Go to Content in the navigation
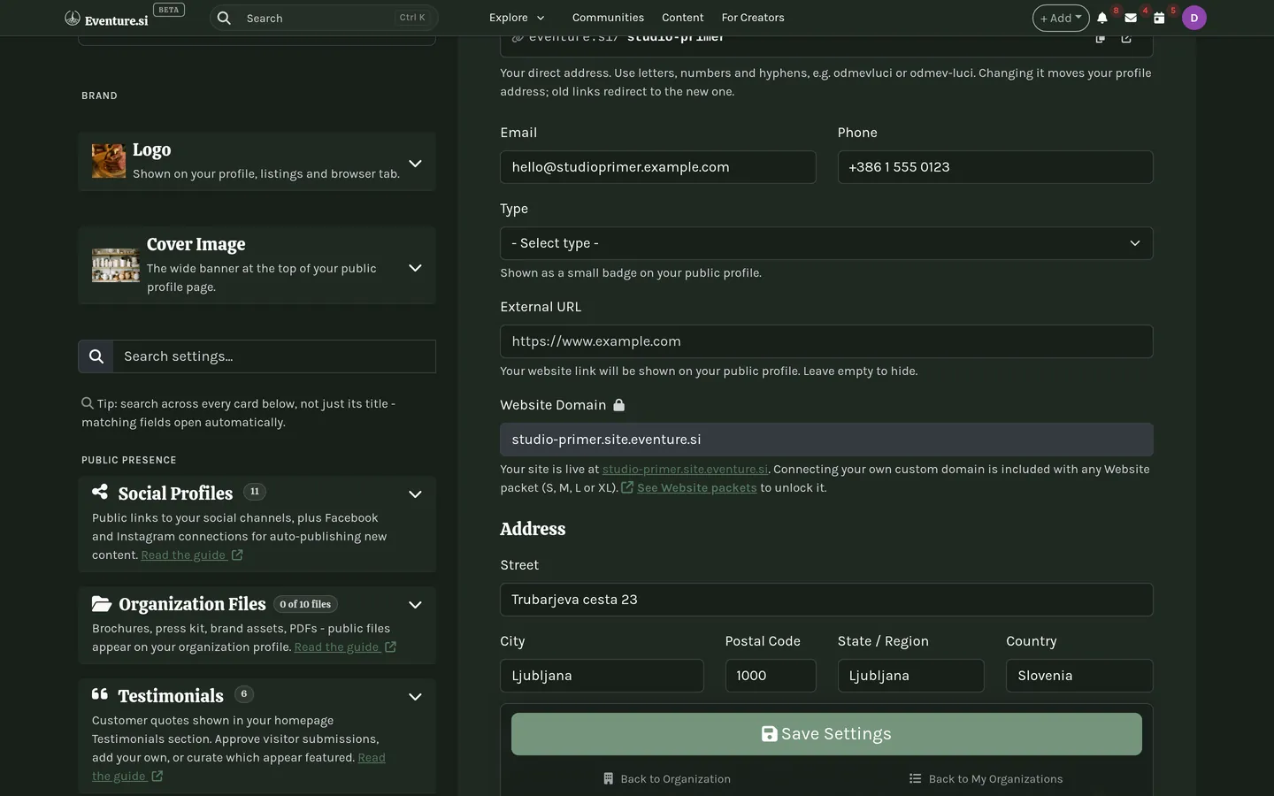This screenshot has width=1274, height=796. pyautogui.click(x=682, y=18)
